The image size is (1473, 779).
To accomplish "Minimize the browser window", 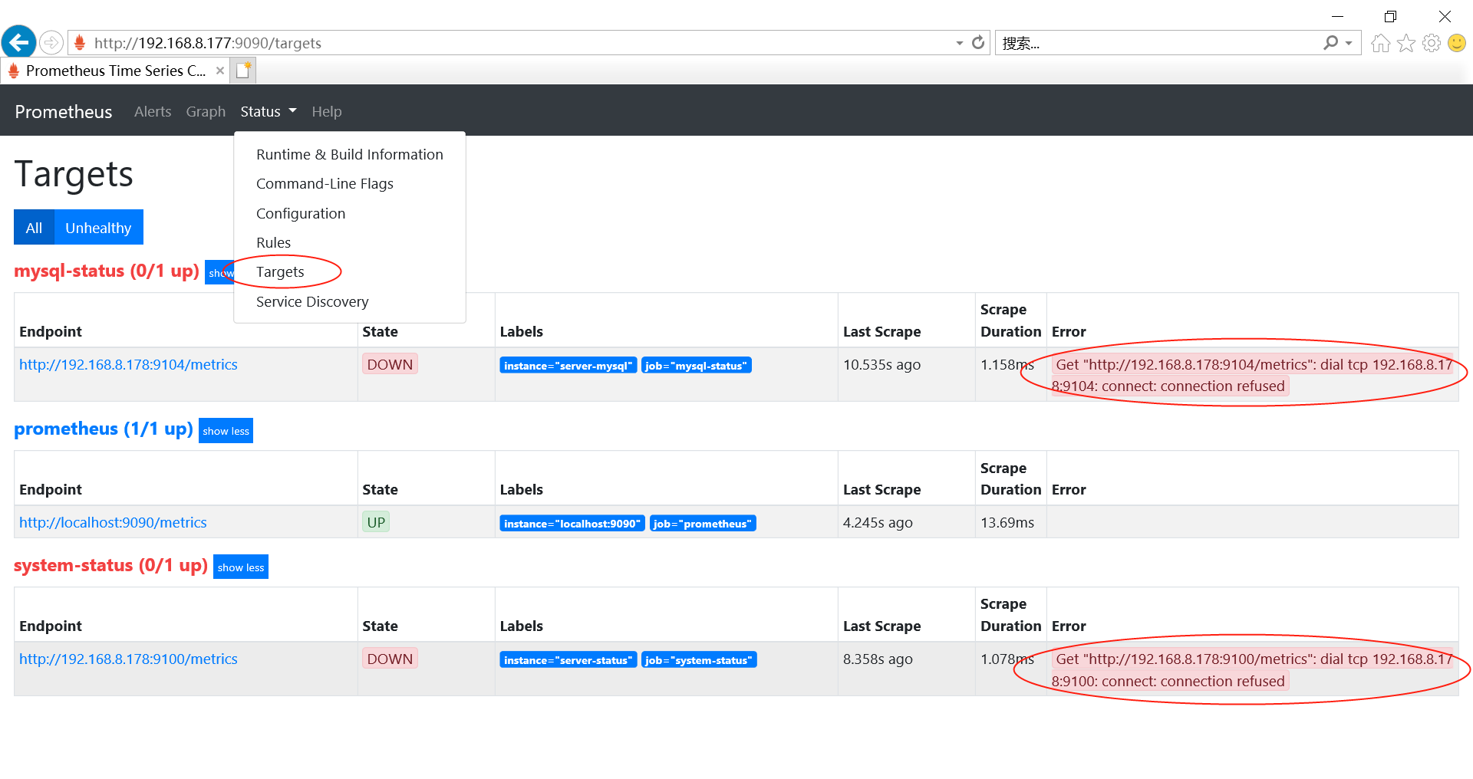I will point(1337,16).
